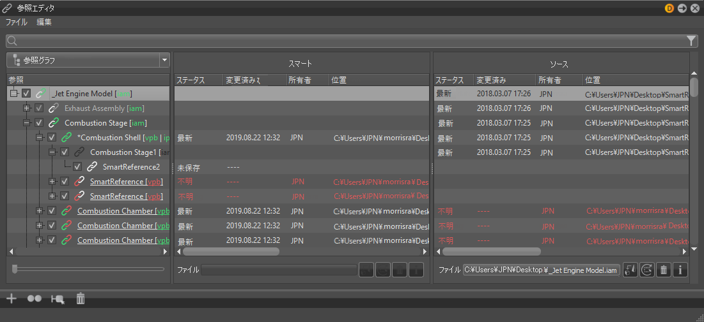Viewport: 704px width, 322px height.
Task: Click the orange D icon in title bar
Action: tap(669, 8)
